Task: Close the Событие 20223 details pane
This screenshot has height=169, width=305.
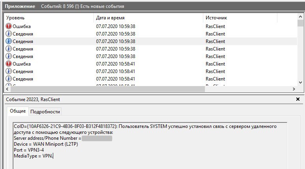Action: point(298,100)
